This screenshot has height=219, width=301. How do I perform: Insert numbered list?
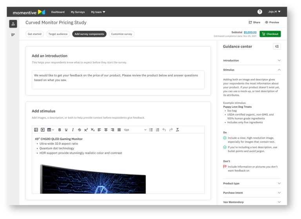[x=158, y=130]
